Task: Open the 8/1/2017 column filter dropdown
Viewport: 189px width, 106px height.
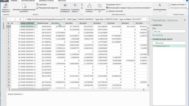Action: (x=64, y=23)
